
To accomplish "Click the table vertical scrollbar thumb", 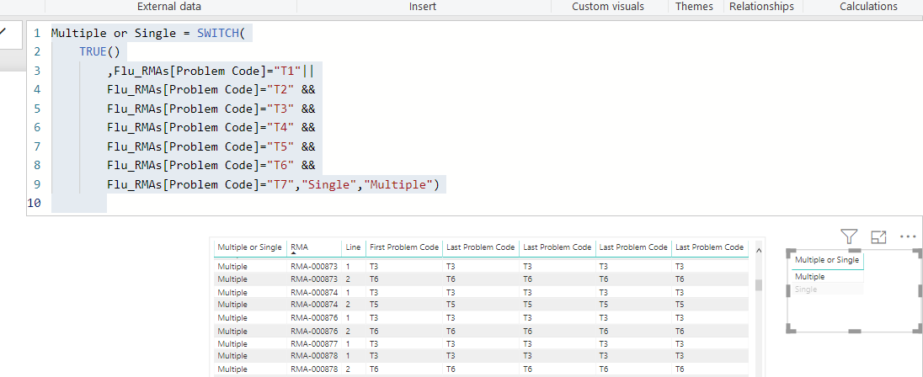I will pyautogui.click(x=759, y=285).
